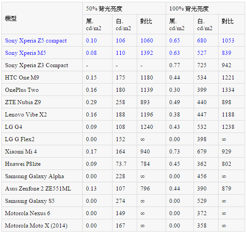This screenshot has width=247, height=233.
Task: Select ZTE Nubia Z9 contrast 898
Action: (226, 102)
